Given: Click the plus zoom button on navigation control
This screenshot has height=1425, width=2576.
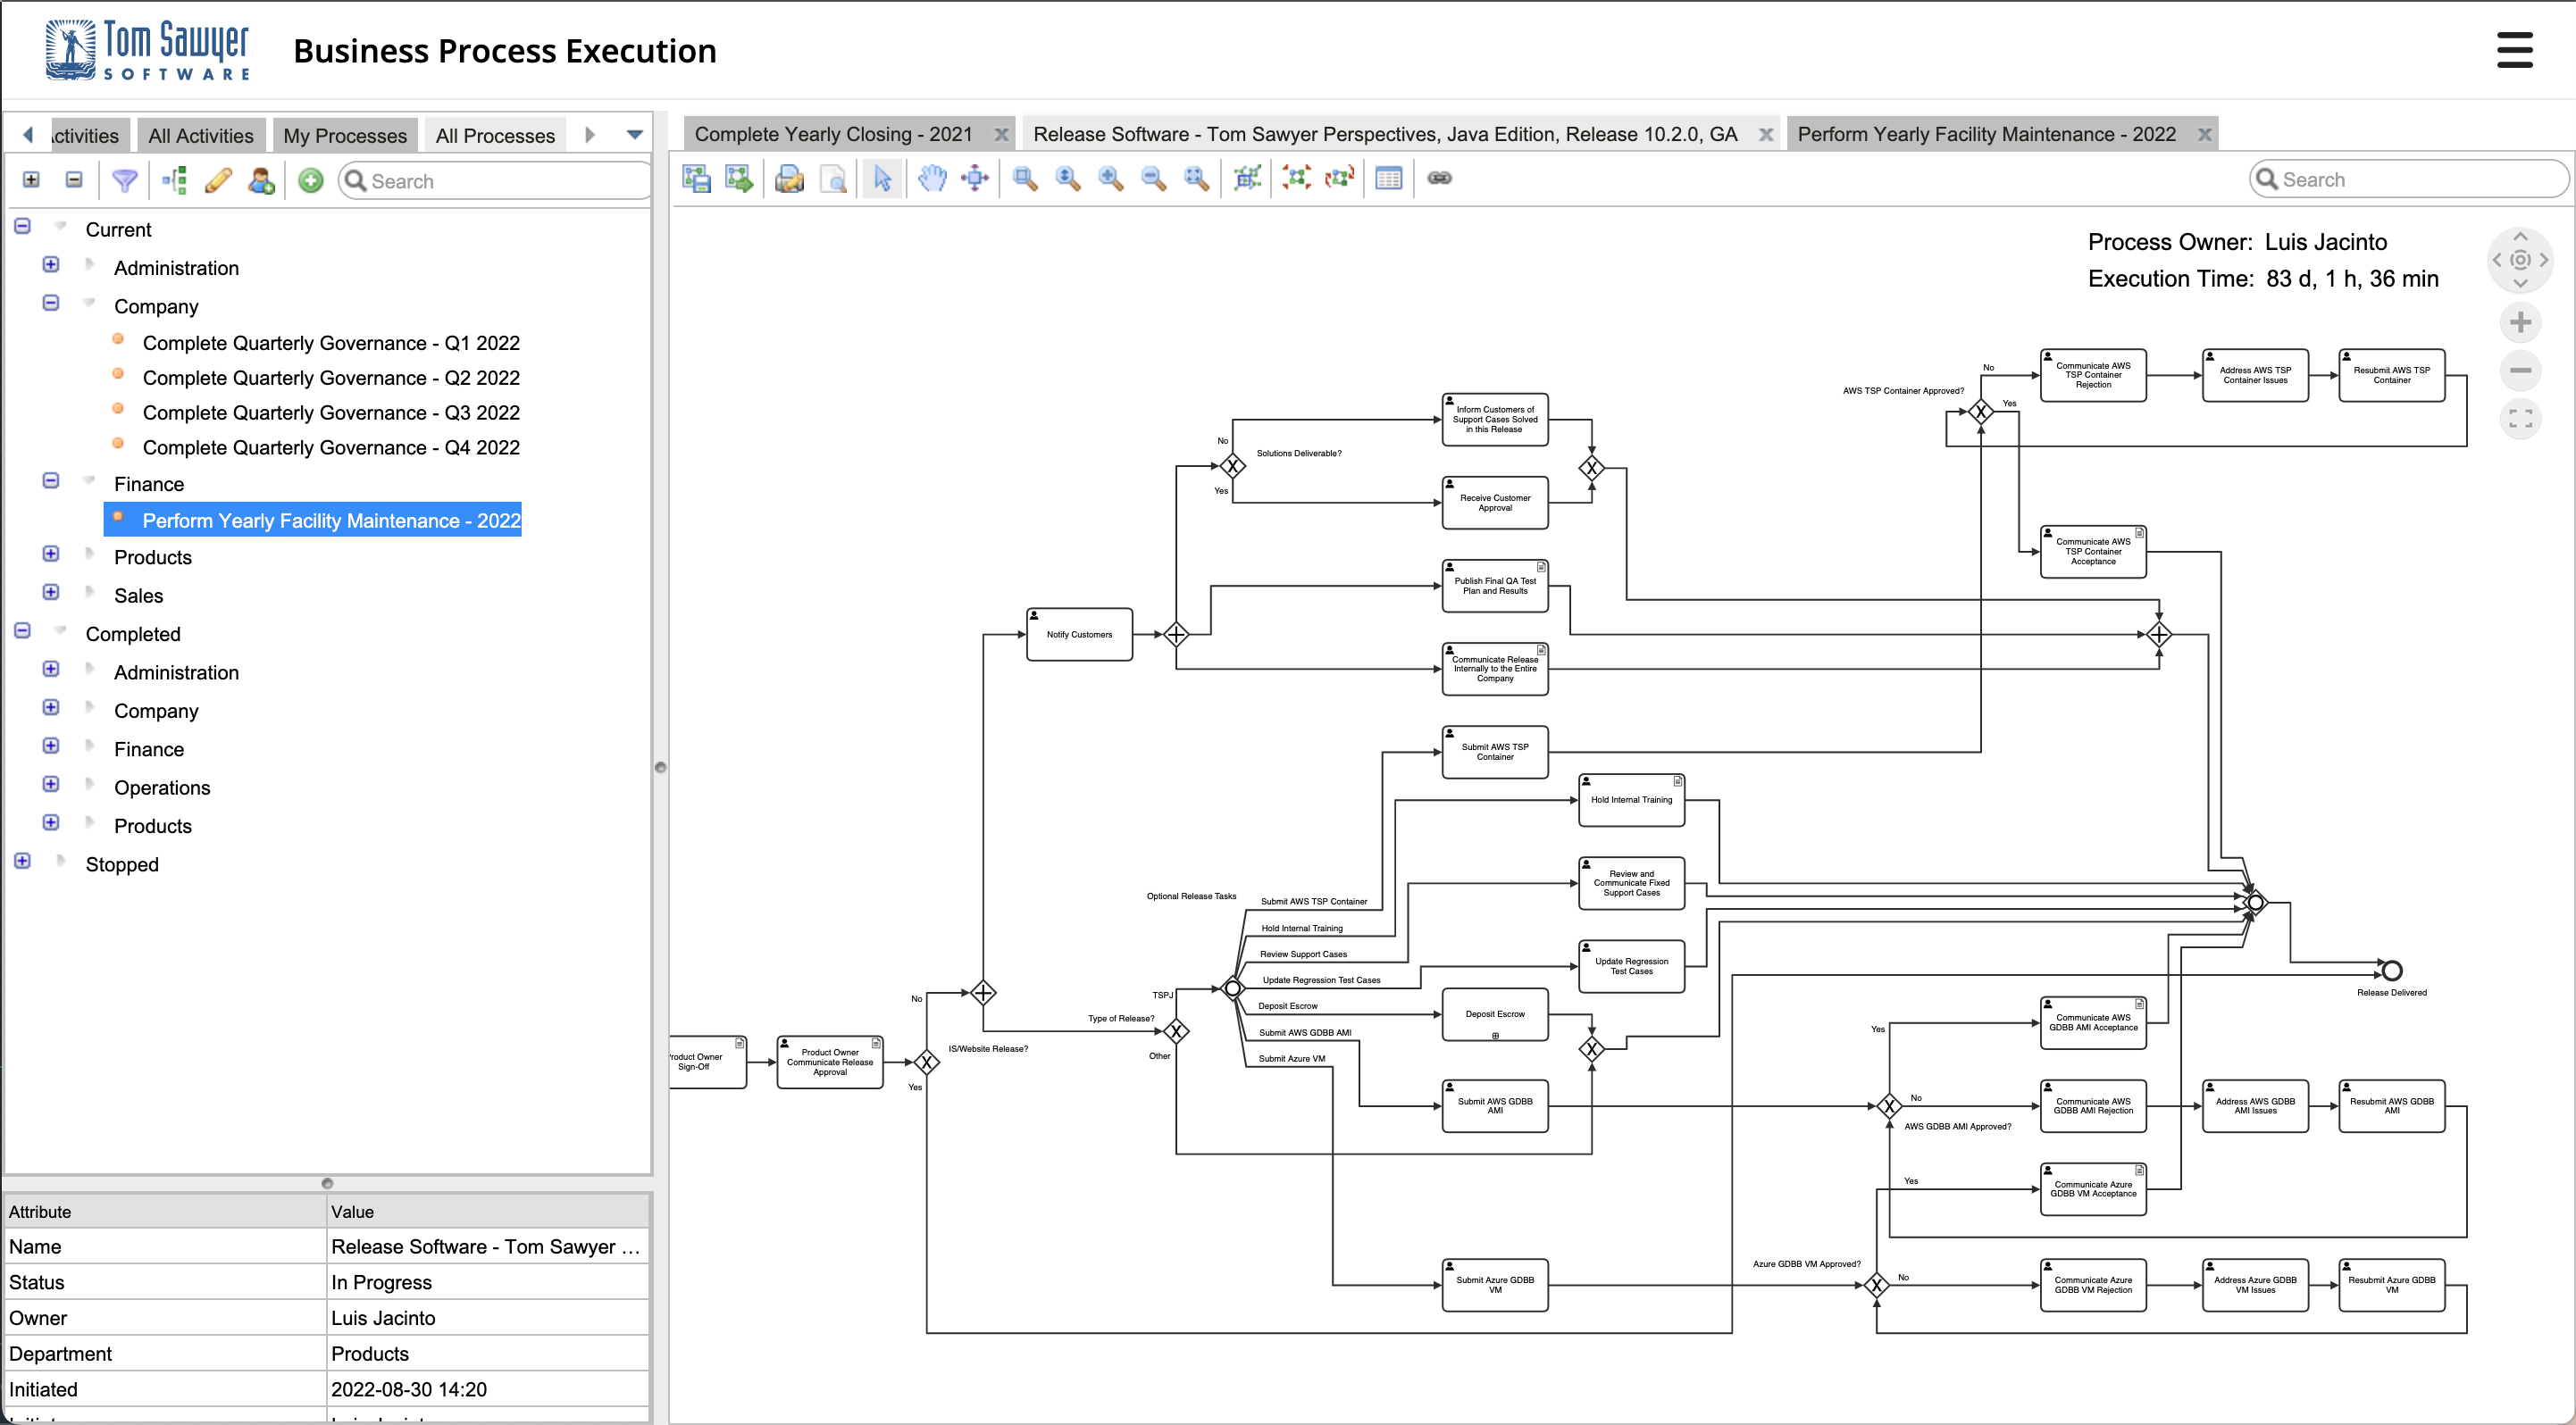Looking at the screenshot, I should click(x=2520, y=323).
